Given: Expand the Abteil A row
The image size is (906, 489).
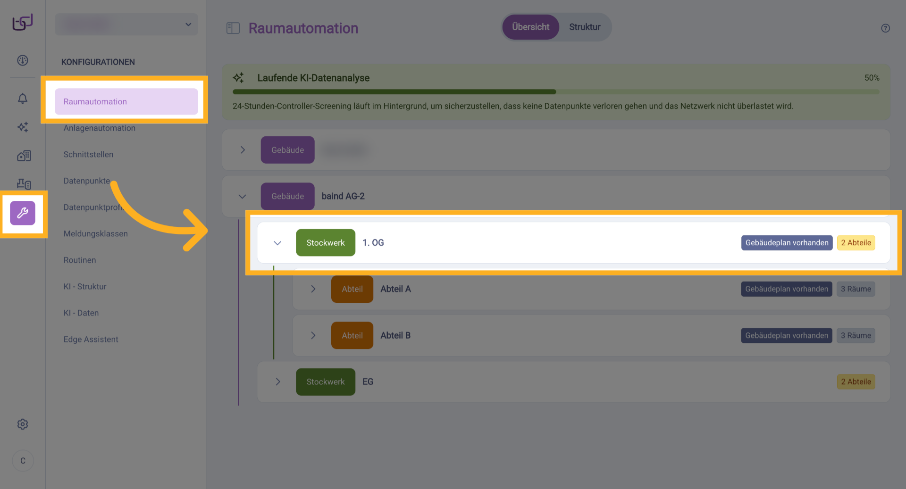Looking at the screenshot, I should coord(313,289).
